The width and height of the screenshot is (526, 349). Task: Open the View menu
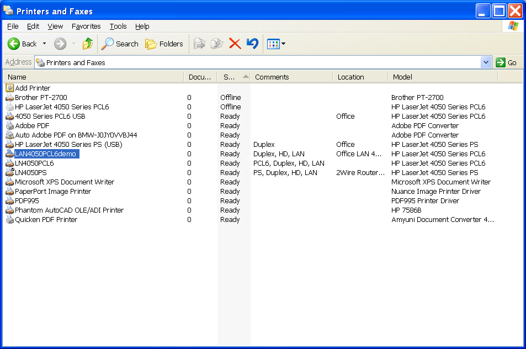[x=55, y=26]
